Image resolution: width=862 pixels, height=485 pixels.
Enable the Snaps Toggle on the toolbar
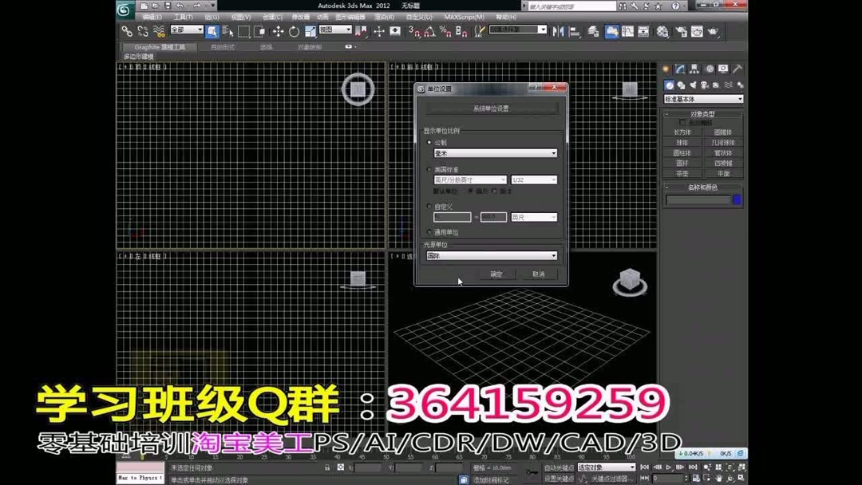click(411, 32)
